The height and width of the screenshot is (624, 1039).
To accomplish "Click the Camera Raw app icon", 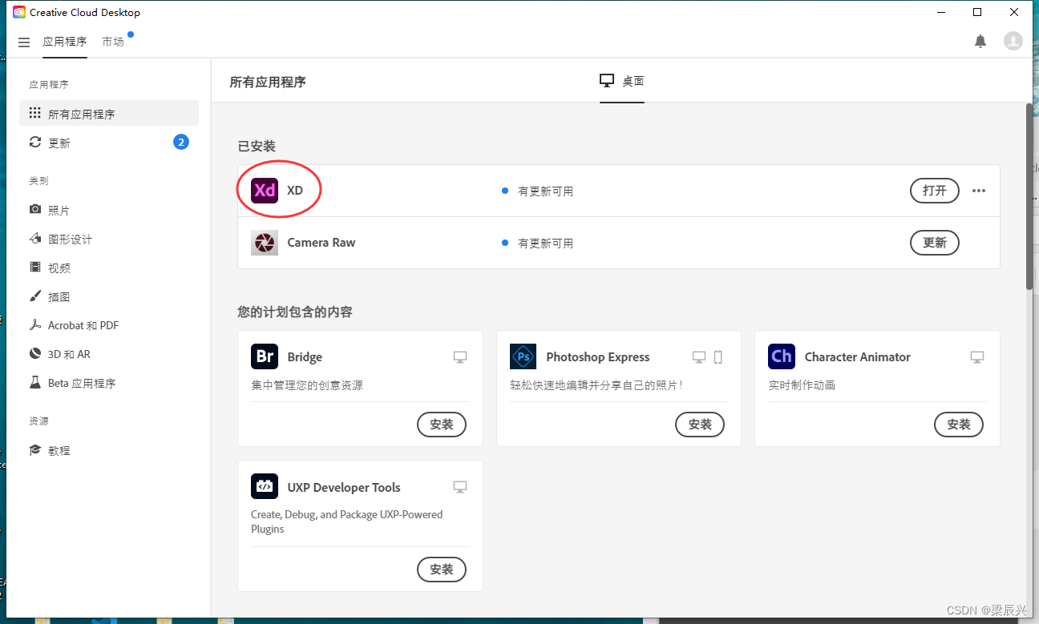I will click(x=265, y=243).
